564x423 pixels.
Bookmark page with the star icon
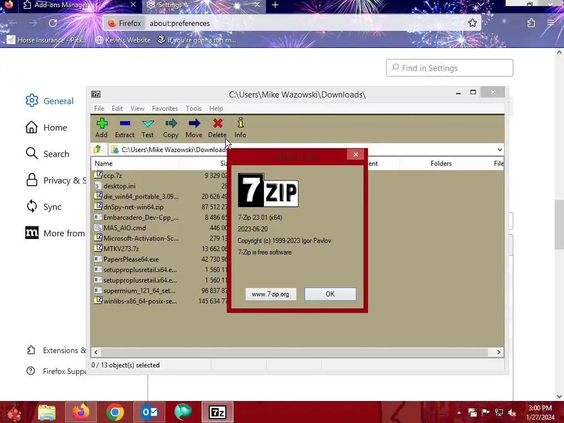click(472, 23)
